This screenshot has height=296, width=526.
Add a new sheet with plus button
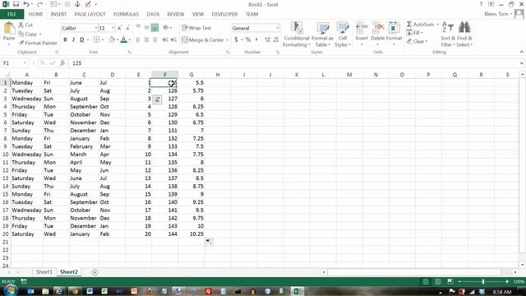[95, 272]
